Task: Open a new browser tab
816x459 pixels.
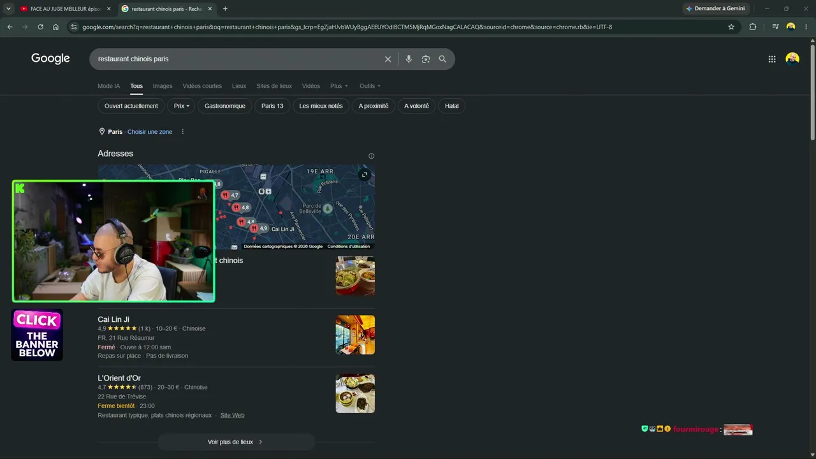Action: (x=225, y=8)
